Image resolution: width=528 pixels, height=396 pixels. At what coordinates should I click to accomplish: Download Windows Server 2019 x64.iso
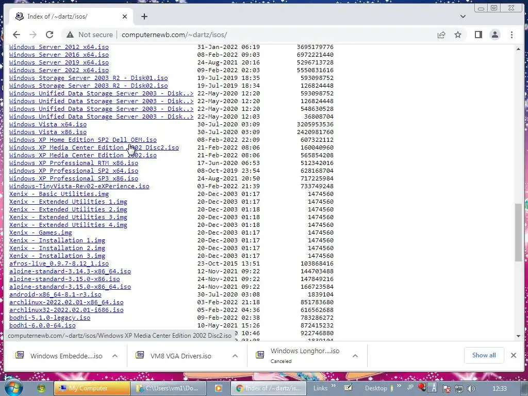[59, 62]
